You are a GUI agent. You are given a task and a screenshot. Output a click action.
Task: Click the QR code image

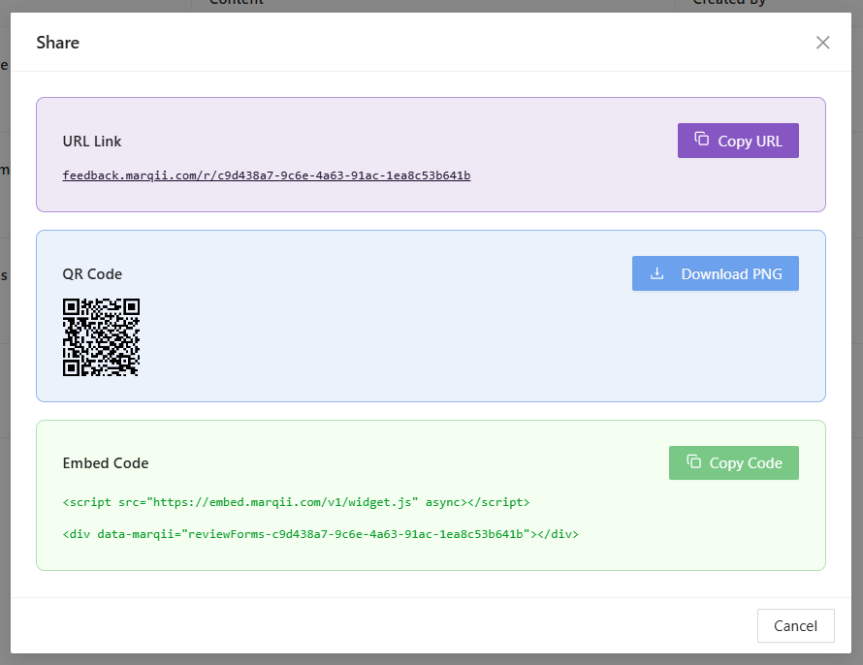101,337
